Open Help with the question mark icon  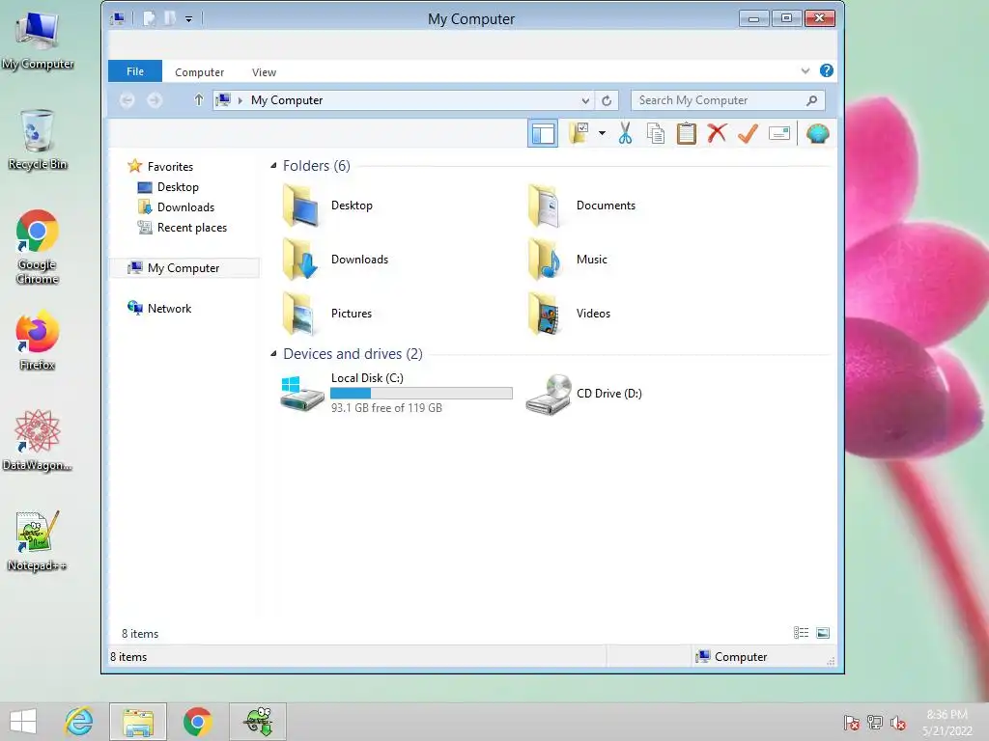click(x=827, y=70)
